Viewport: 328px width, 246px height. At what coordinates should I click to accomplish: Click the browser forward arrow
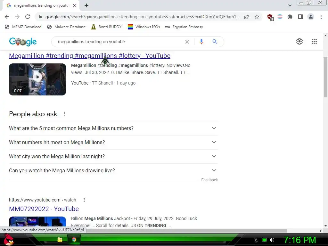point(17,17)
